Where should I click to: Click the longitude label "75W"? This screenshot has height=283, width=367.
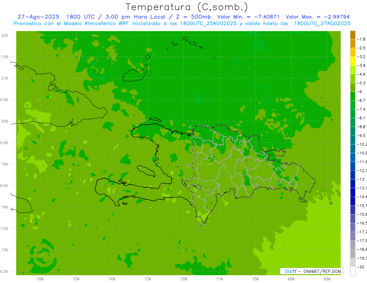coord(76,279)
